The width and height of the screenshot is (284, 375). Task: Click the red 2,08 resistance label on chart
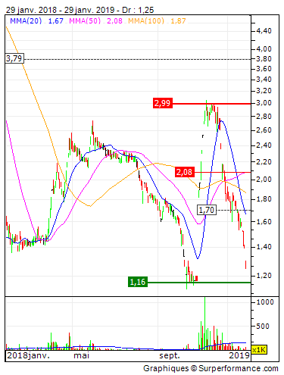185,172
